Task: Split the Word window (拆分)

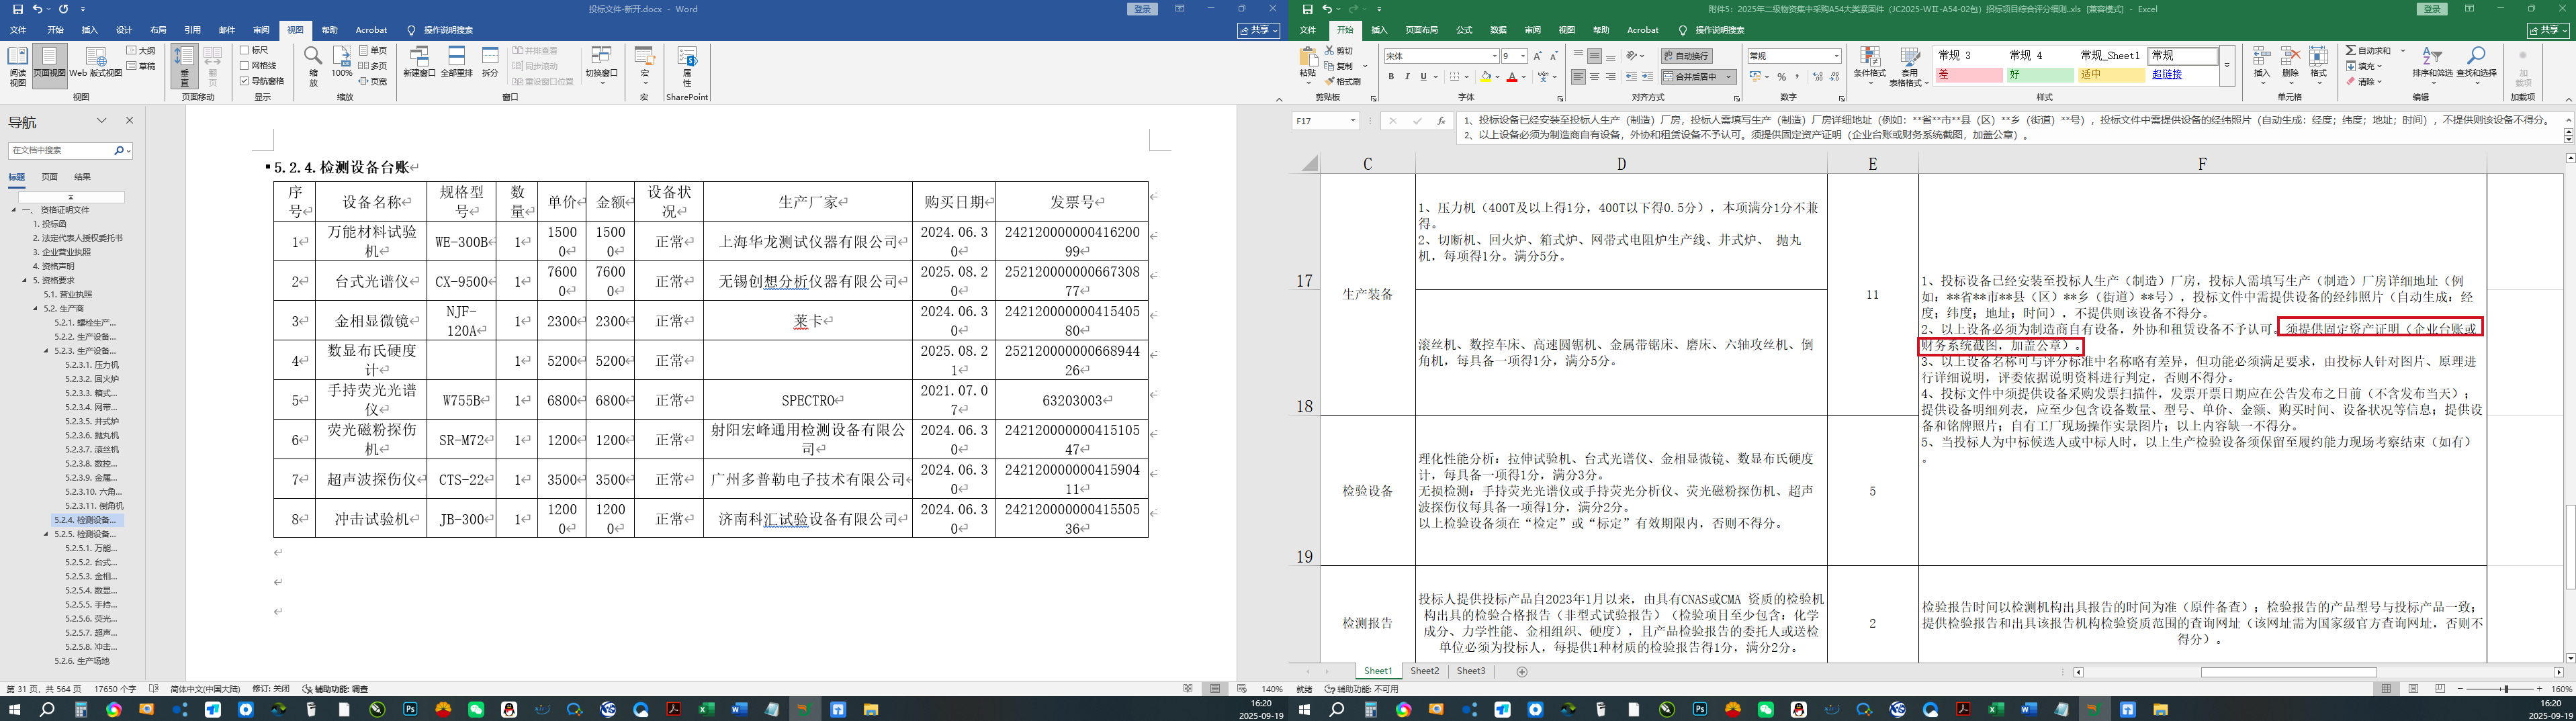Action: [x=490, y=62]
